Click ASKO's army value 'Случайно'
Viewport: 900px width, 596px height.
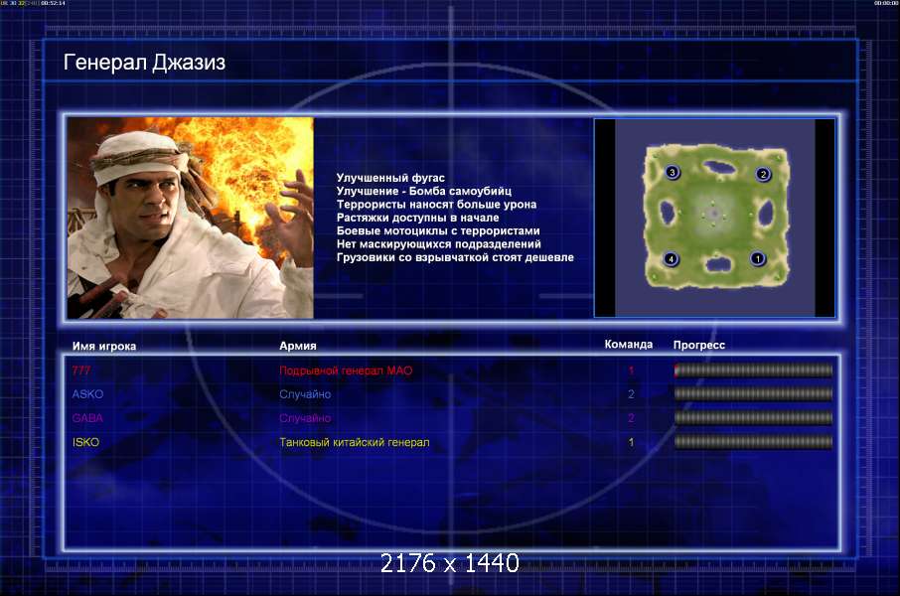coord(305,394)
